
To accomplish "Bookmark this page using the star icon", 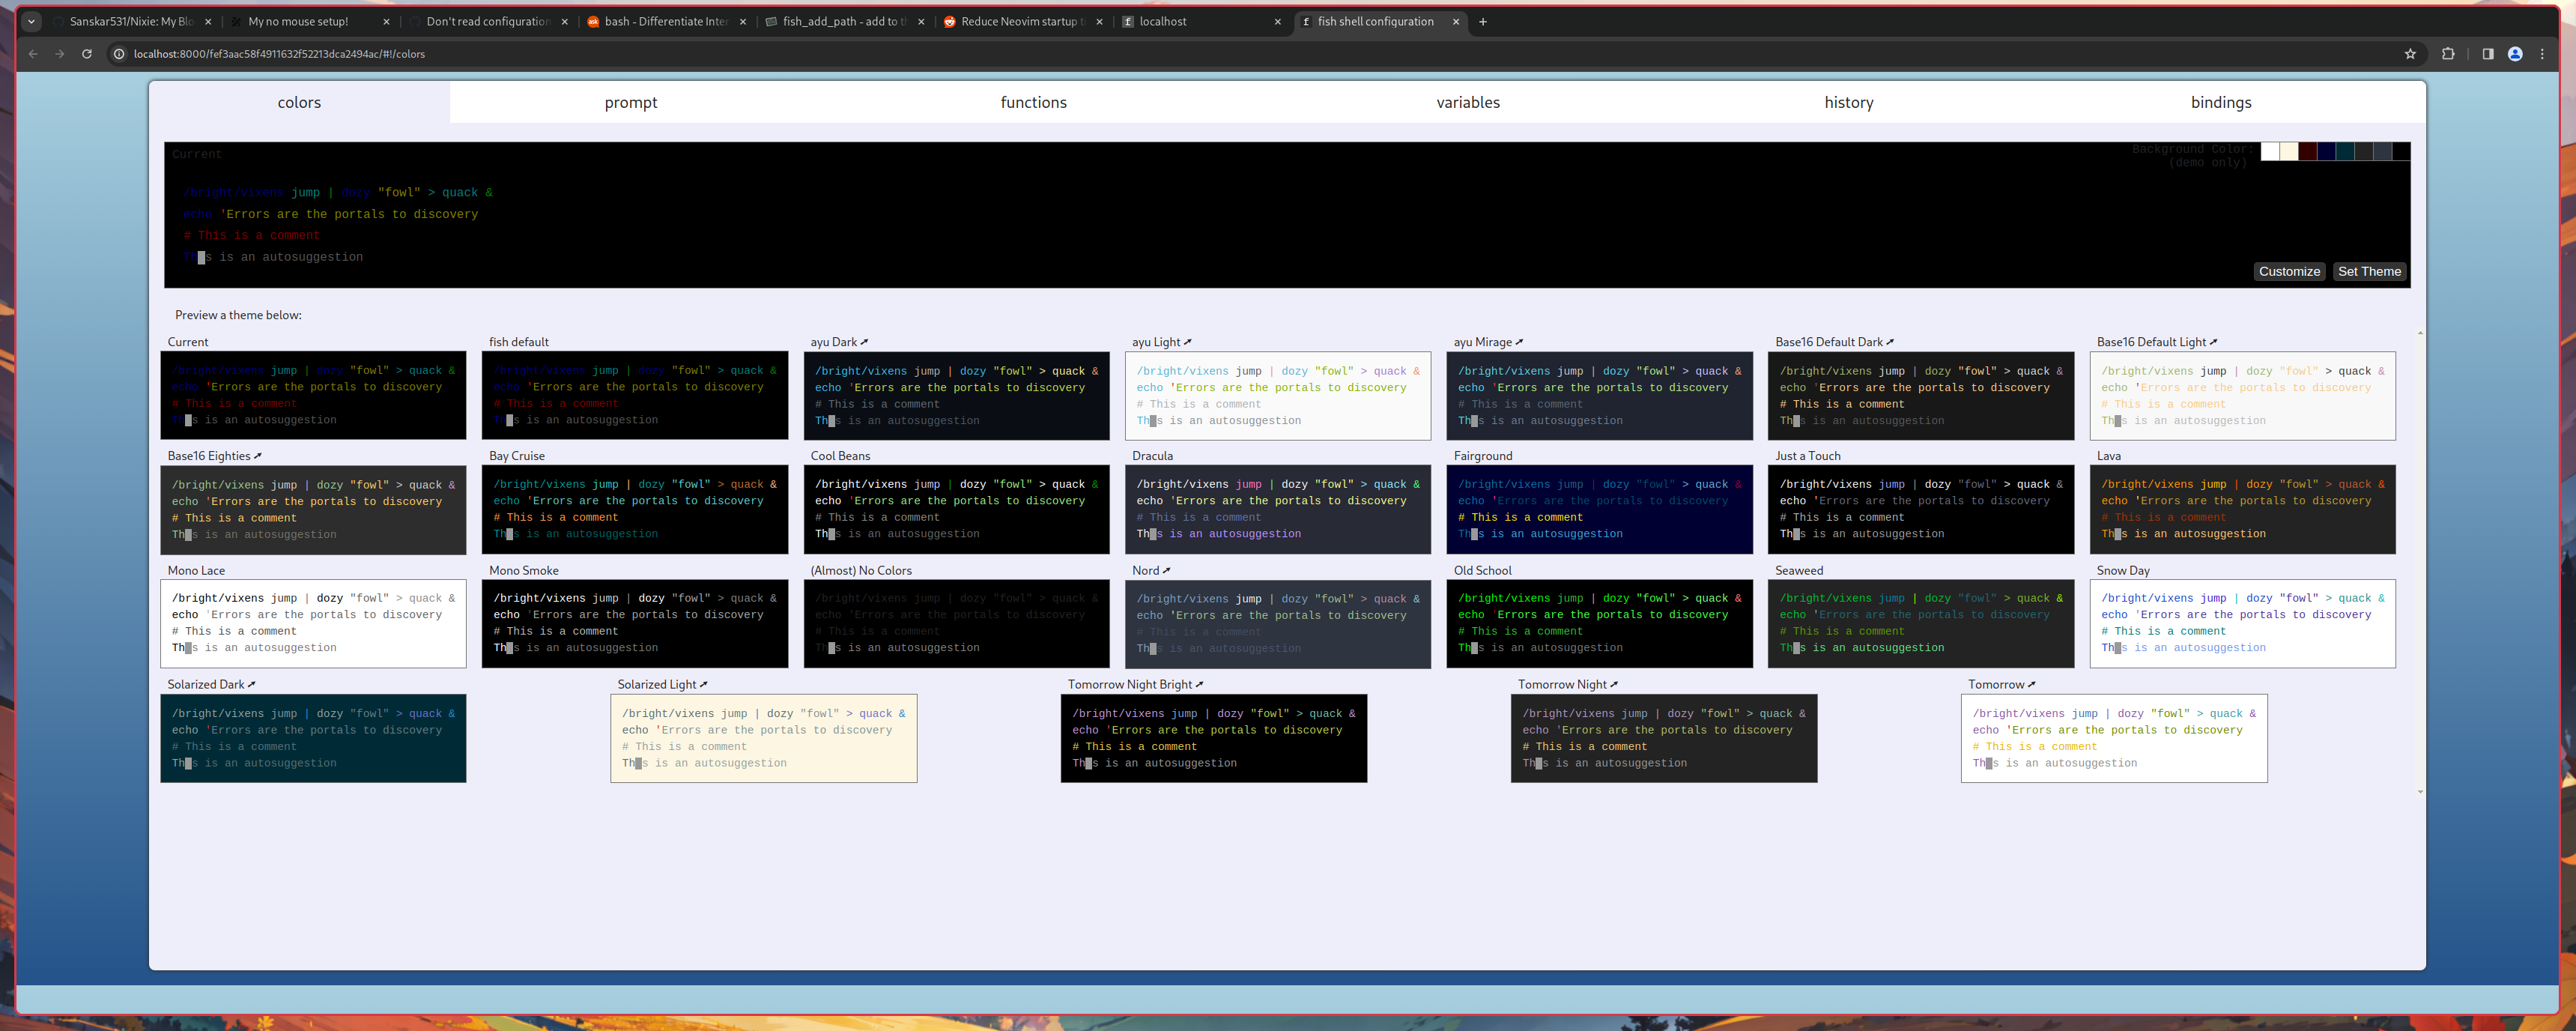I will (x=2411, y=54).
